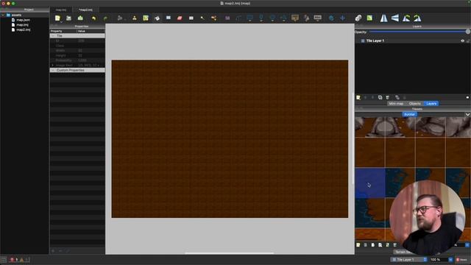This screenshot has width=471, height=265.
Task: Select the Shape Fill tool
Action: [x=169, y=18]
